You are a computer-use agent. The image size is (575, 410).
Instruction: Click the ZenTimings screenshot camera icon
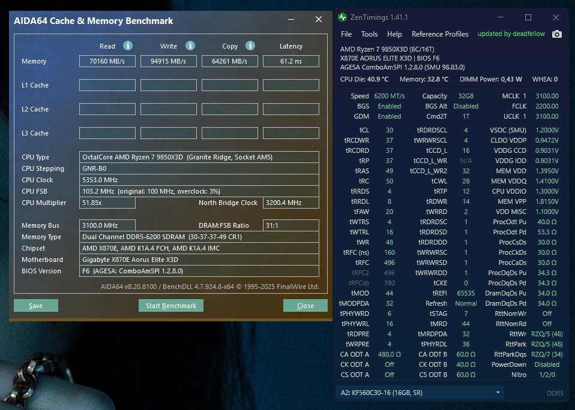(x=556, y=34)
